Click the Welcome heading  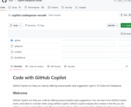[20, 93]
